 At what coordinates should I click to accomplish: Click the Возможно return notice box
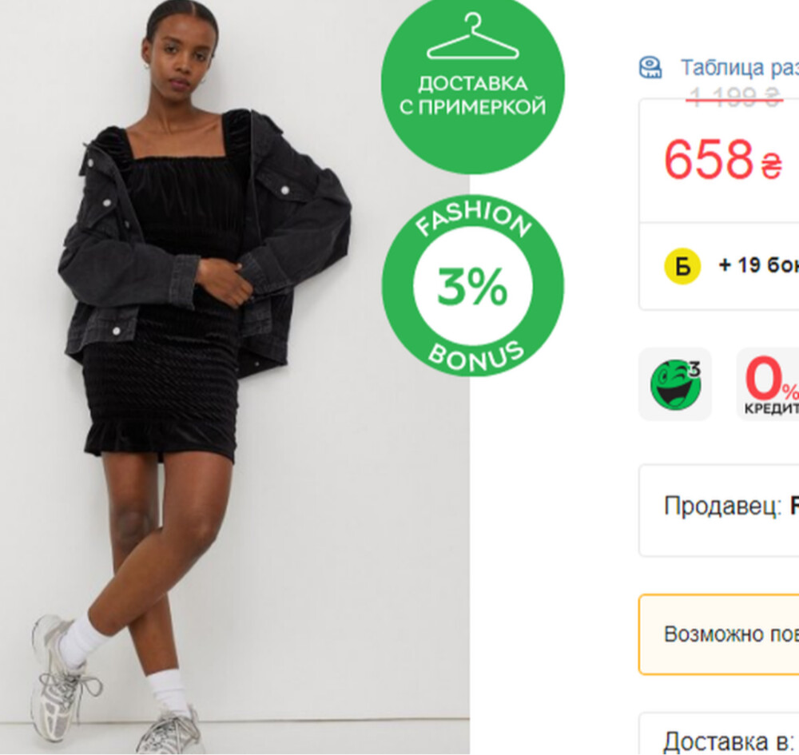click(718, 634)
